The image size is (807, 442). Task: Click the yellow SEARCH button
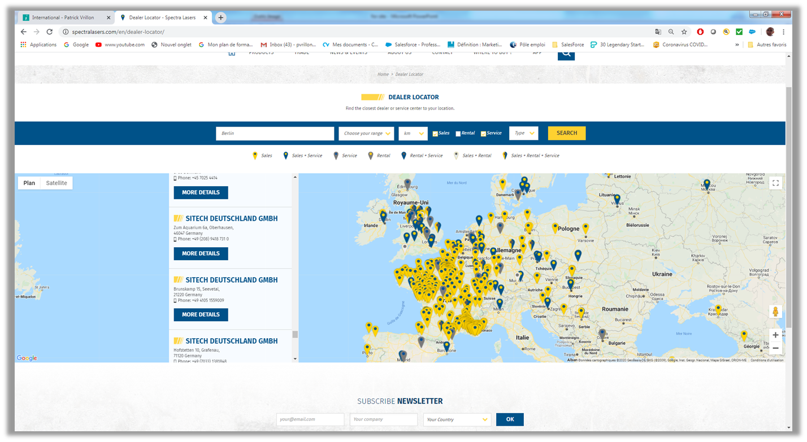tap(567, 133)
